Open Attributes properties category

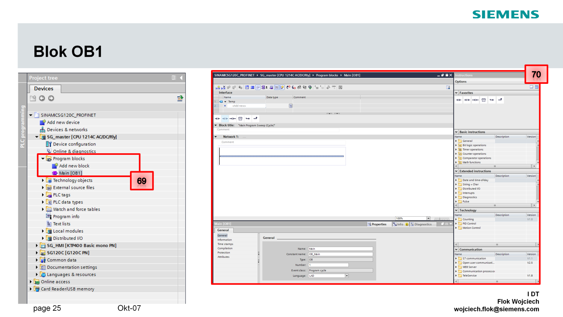pyautogui.click(x=224, y=257)
